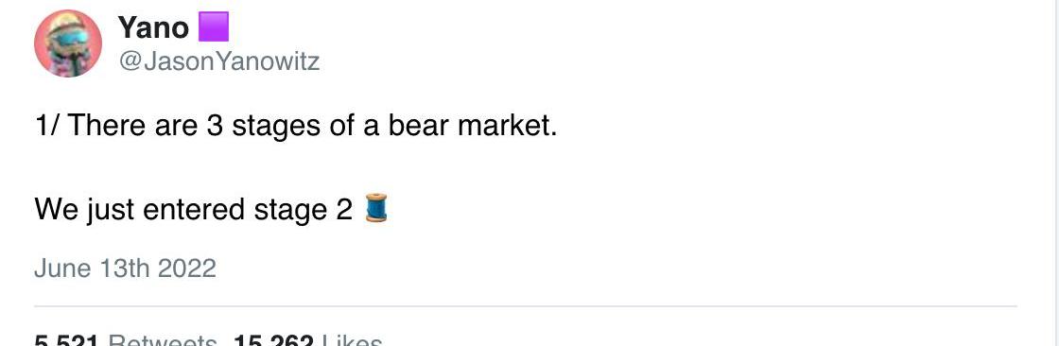Click the "1/" thread number prefix
Image resolution: width=1059 pixels, height=346 pixels.
coord(47,126)
